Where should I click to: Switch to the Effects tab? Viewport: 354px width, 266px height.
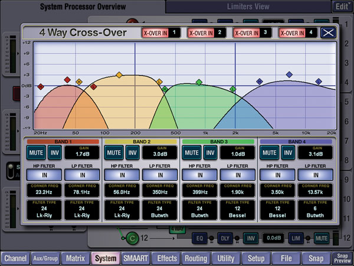(x=166, y=258)
